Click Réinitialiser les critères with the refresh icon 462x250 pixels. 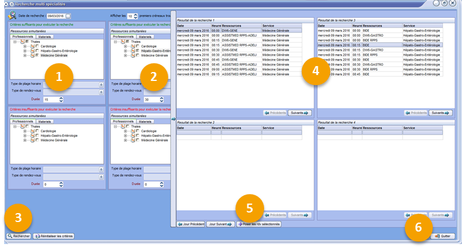54,236
